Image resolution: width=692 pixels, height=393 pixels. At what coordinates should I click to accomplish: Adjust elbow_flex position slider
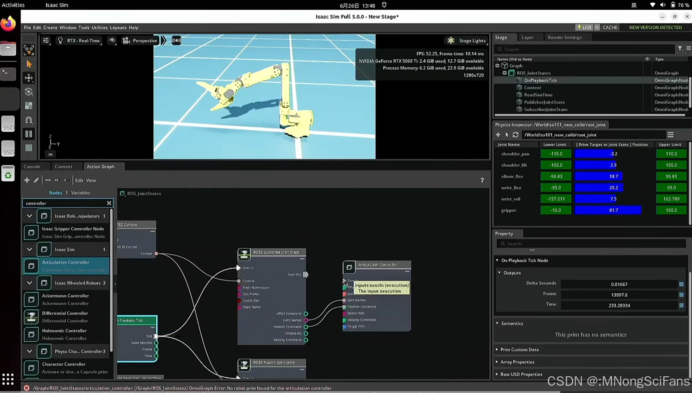[x=613, y=176]
